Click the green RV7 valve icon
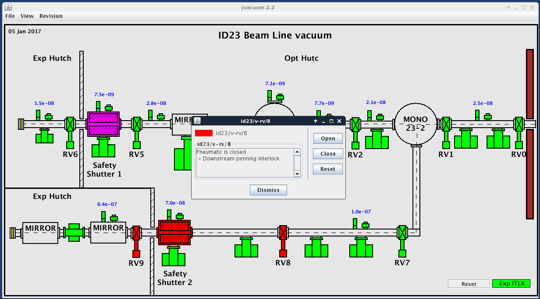The image size is (540, 299). pos(402,233)
